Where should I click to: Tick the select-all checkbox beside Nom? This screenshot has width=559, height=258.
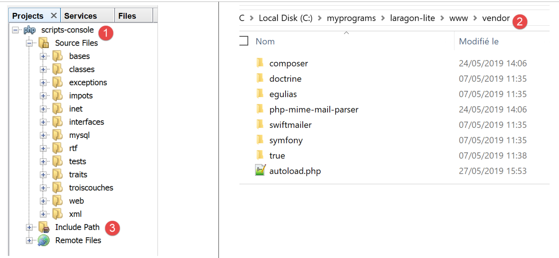click(244, 41)
